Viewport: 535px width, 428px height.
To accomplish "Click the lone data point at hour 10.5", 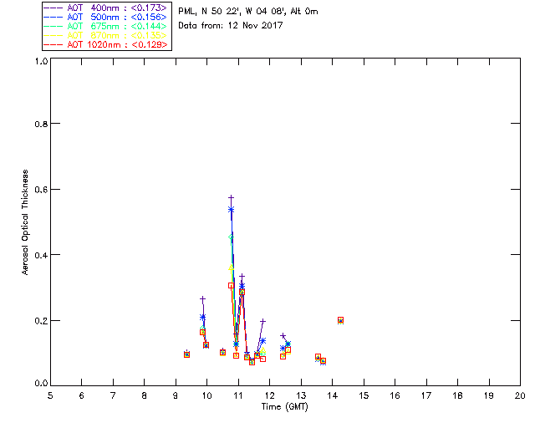I will (223, 352).
